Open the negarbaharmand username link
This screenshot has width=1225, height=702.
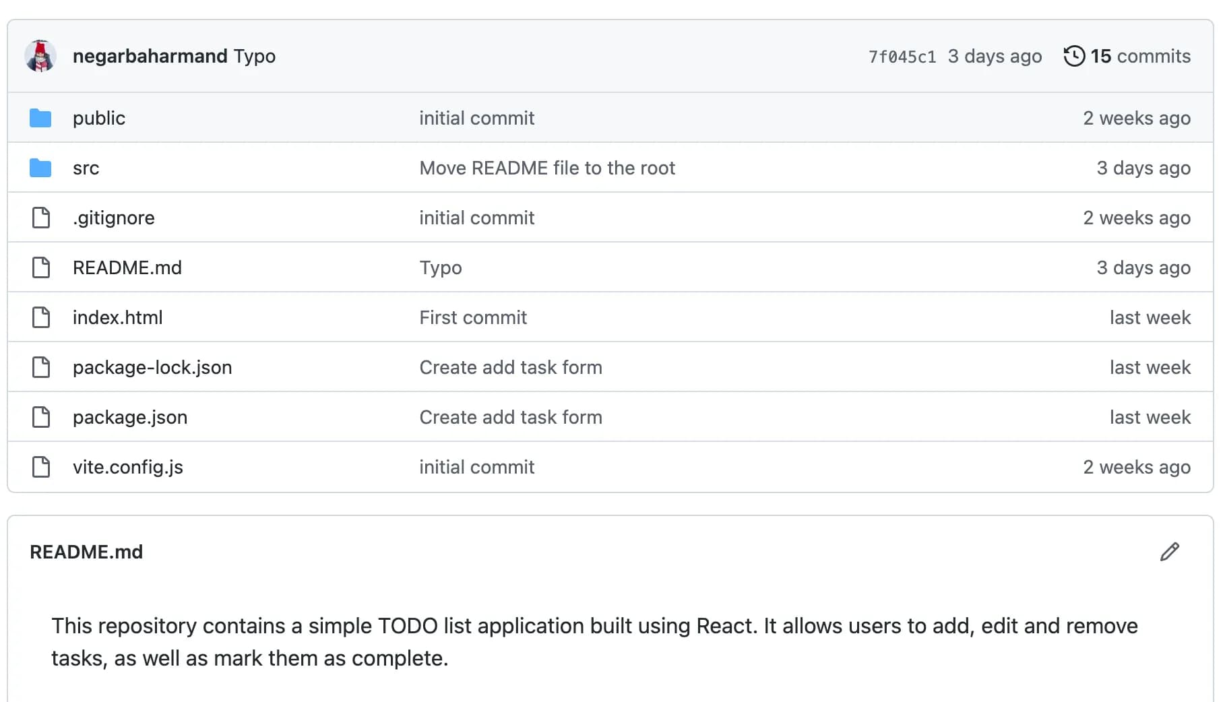coord(151,56)
